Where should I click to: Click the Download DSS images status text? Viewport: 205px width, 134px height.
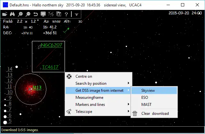pos(20,130)
